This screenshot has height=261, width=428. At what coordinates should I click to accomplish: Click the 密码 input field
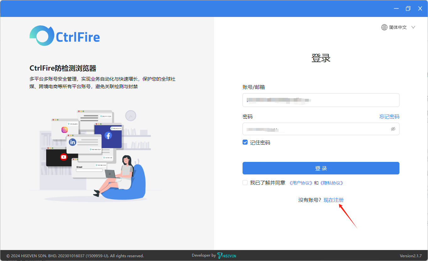(x=321, y=129)
